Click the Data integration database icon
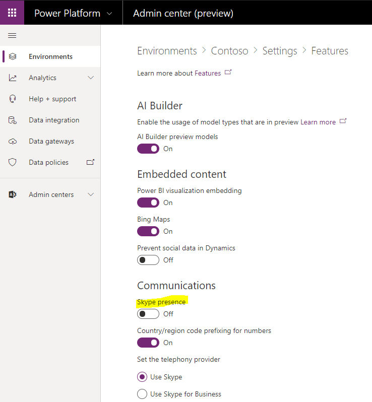Screen dimensions: 372x402 click(x=13, y=120)
